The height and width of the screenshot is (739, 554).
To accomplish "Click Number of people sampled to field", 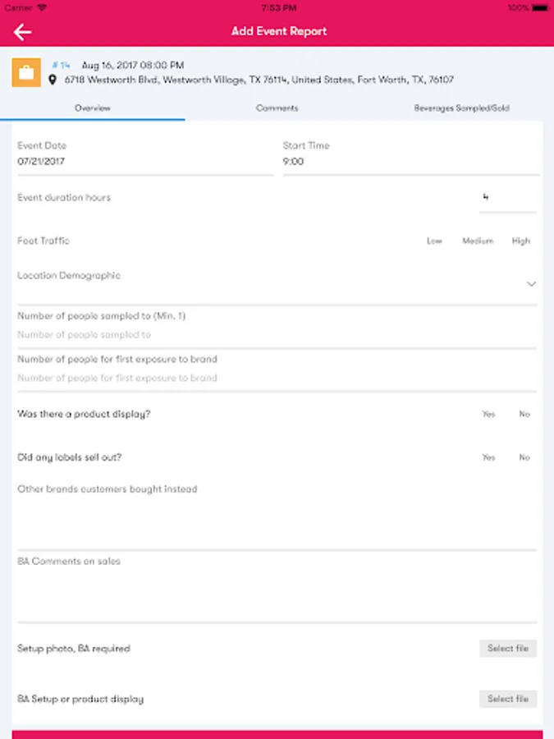I will pyautogui.click(x=277, y=335).
